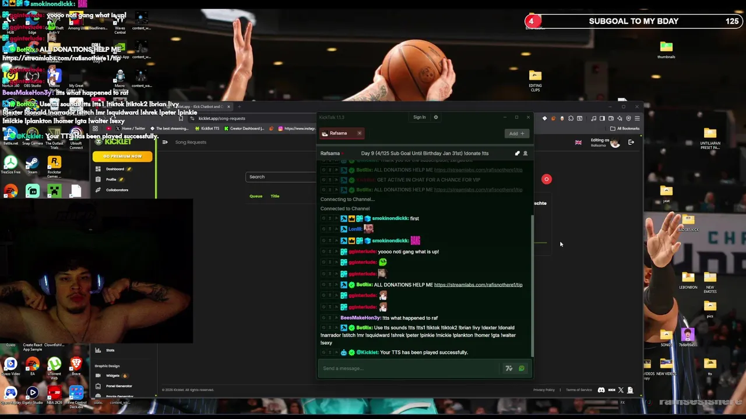Click the KickTalk chat scrollbar
Image resolution: width=746 pixels, height=419 pixels.
point(533,285)
